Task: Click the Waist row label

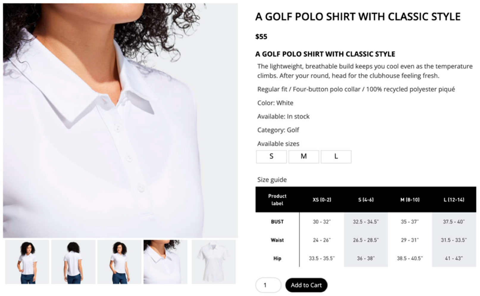Action: [277, 240]
